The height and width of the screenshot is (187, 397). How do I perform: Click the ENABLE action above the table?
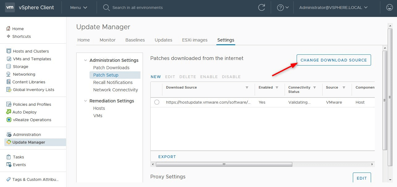[209, 77]
